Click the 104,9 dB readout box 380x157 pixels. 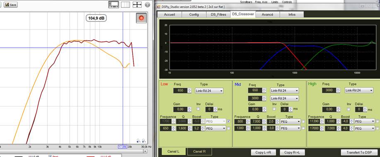pos(96,18)
